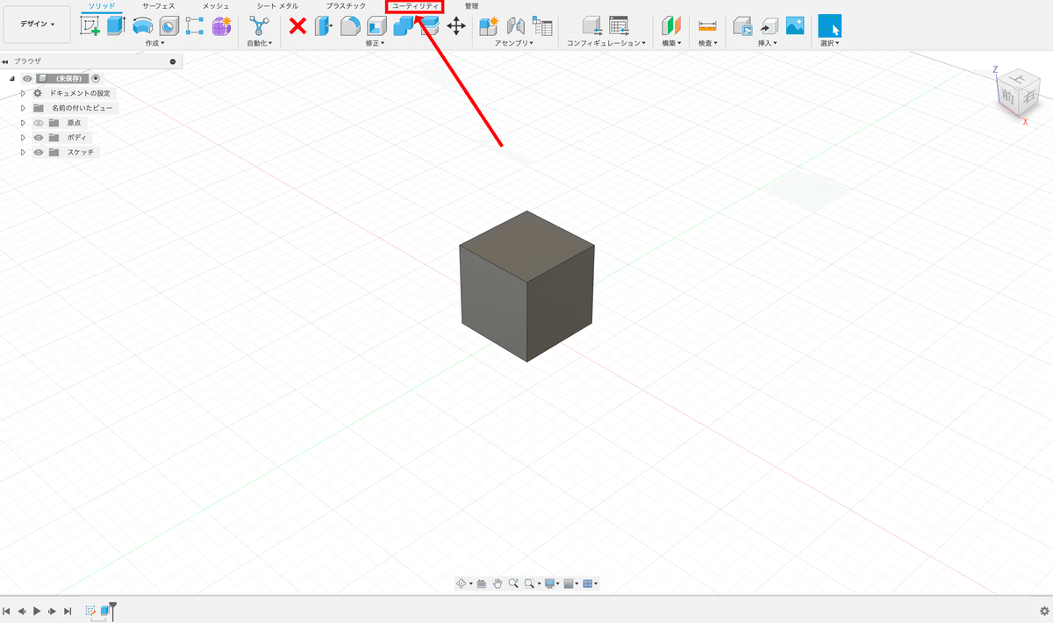
Task: Collapse browser panel with double-arrow button
Action: (x=5, y=61)
